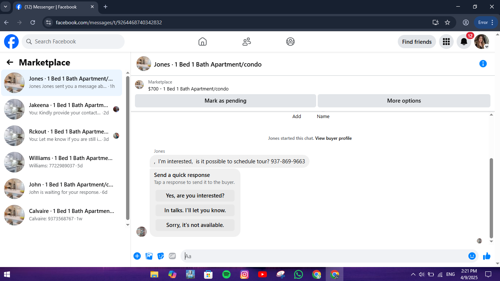The height and width of the screenshot is (281, 500).
Task: Open the Facebook menu grid icon
Action: (446, 42)
